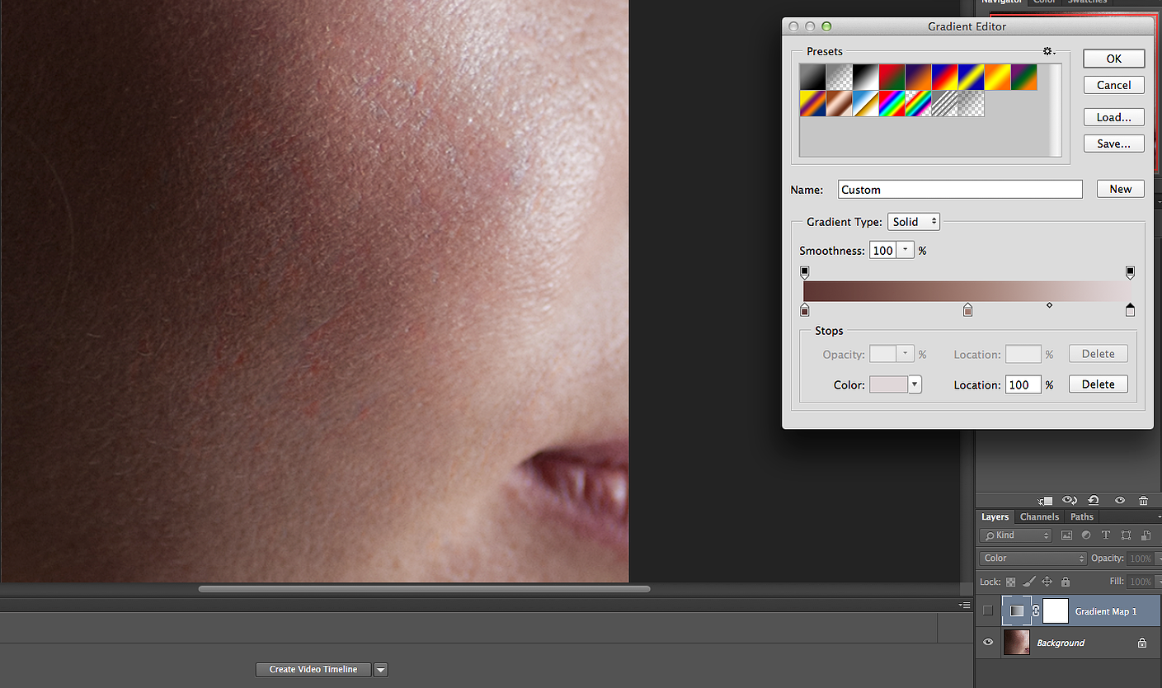This screenshot has width=1162, height=688.
Task: Choose the Chrome gradient preset
Action: tap(866, 103)
